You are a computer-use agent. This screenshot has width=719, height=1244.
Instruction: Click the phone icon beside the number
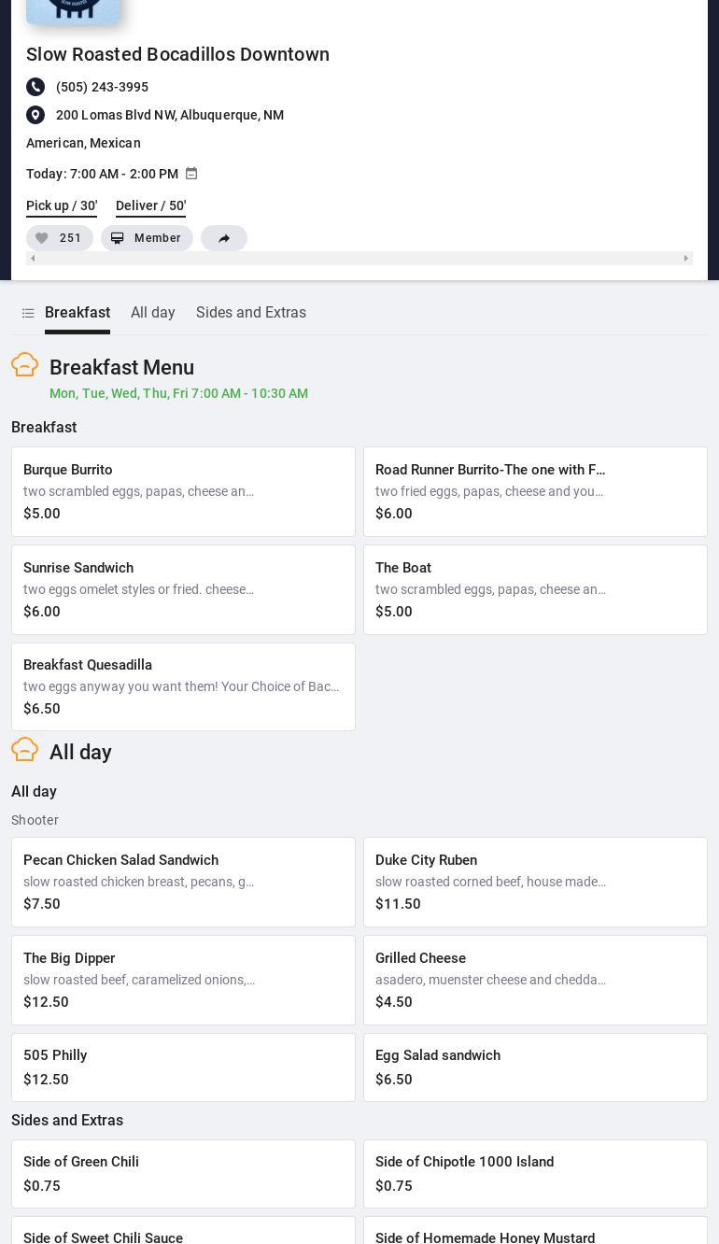click(35, 87)
